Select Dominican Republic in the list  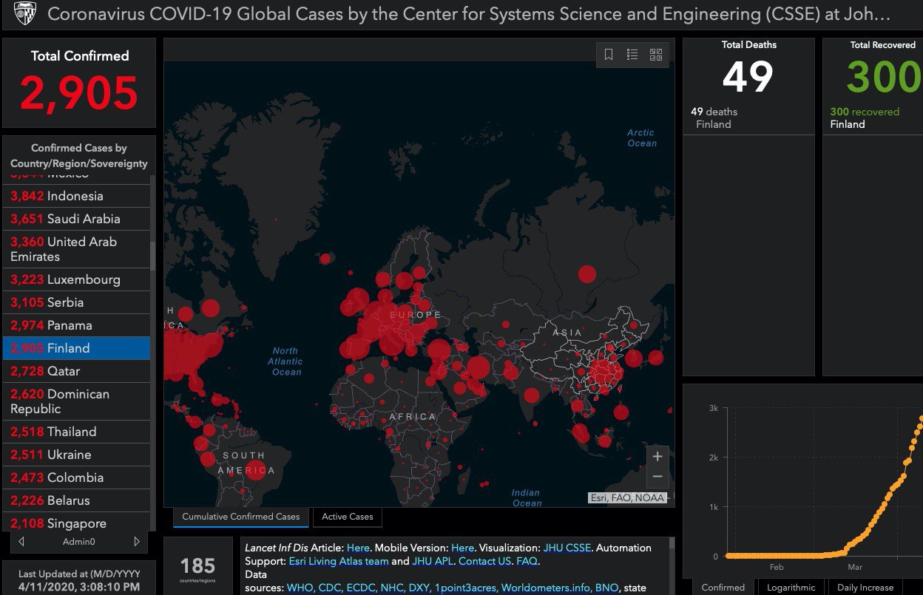(77, 401)
